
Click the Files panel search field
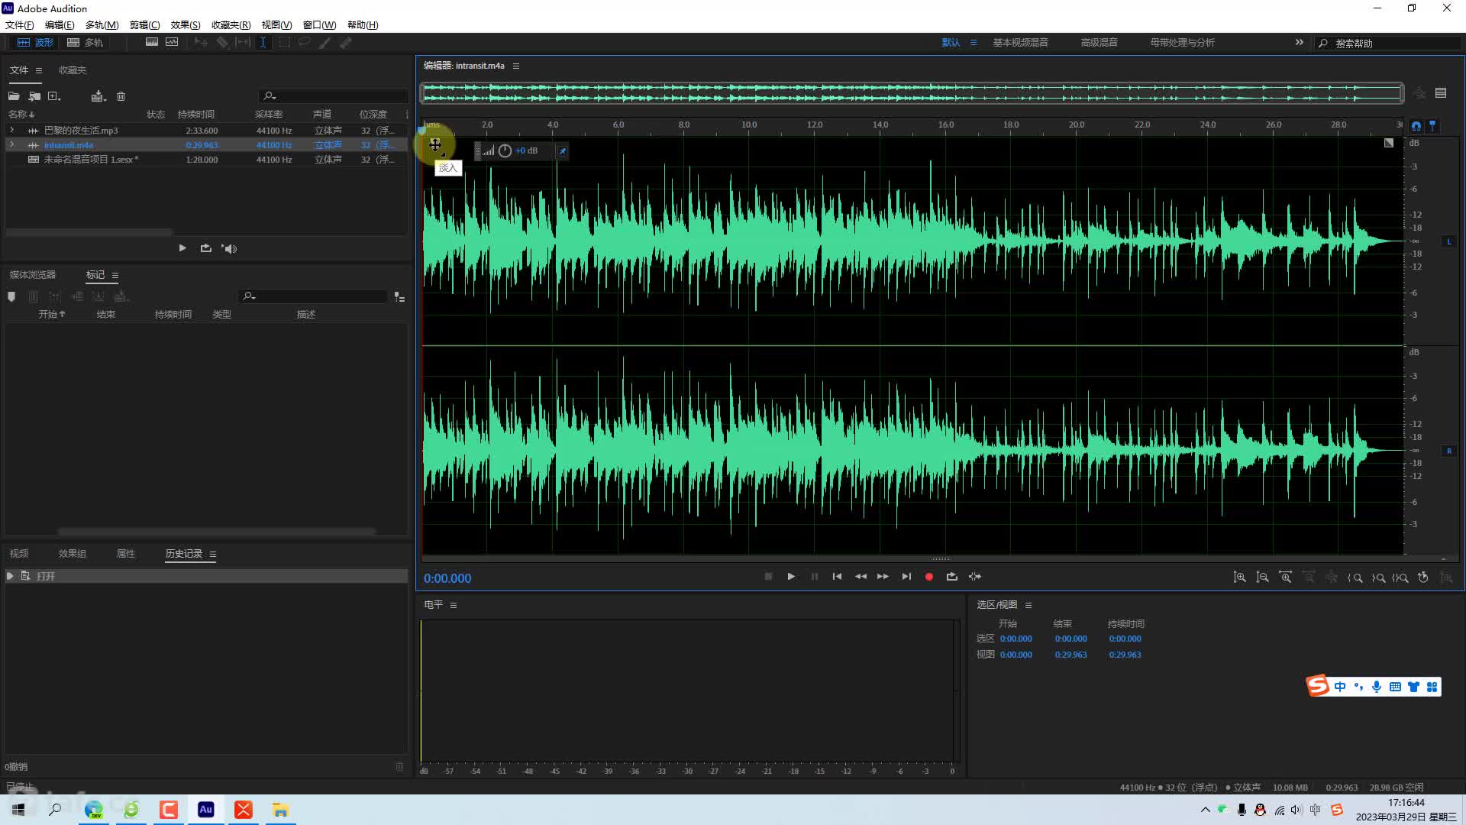pos(333,96)
